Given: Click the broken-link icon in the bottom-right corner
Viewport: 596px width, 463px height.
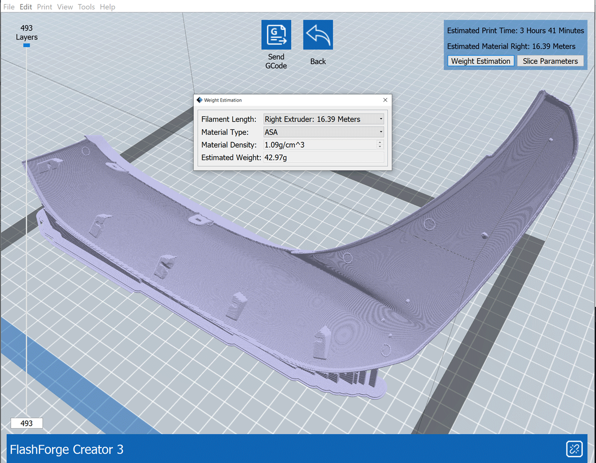Looking at the screenshot, I should (575, 449).
